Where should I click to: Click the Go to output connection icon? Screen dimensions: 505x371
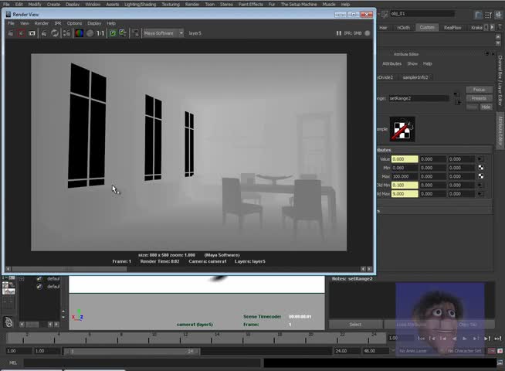[459, 102]
